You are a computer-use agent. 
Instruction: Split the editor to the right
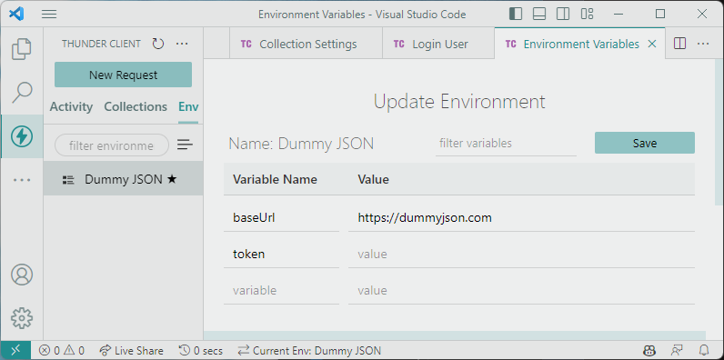point(679,44)
